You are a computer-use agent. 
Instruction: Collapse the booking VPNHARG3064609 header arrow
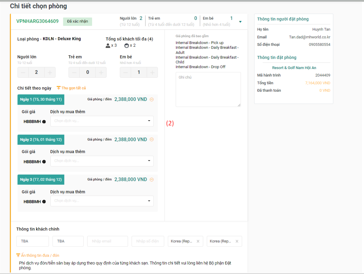(x=240, y=22)
